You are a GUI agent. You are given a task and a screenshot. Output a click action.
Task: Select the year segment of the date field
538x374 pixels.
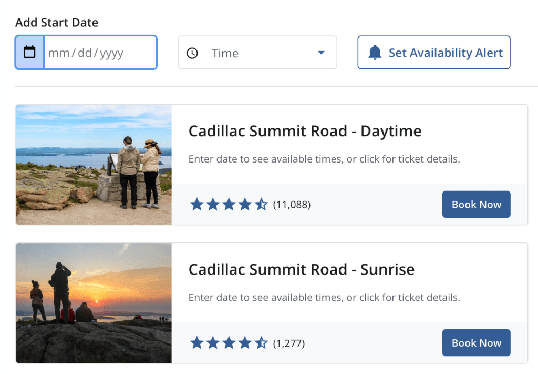(x=111, y=53)
